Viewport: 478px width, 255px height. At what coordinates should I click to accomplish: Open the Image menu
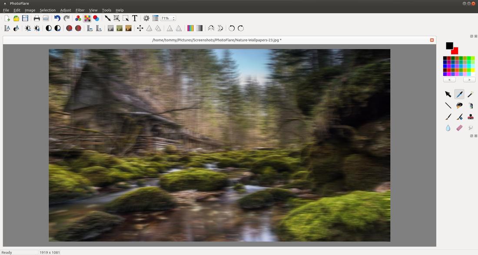coord(30,10)
